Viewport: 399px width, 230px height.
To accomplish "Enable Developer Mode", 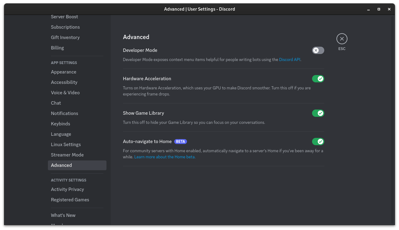I will click(318, 50).
